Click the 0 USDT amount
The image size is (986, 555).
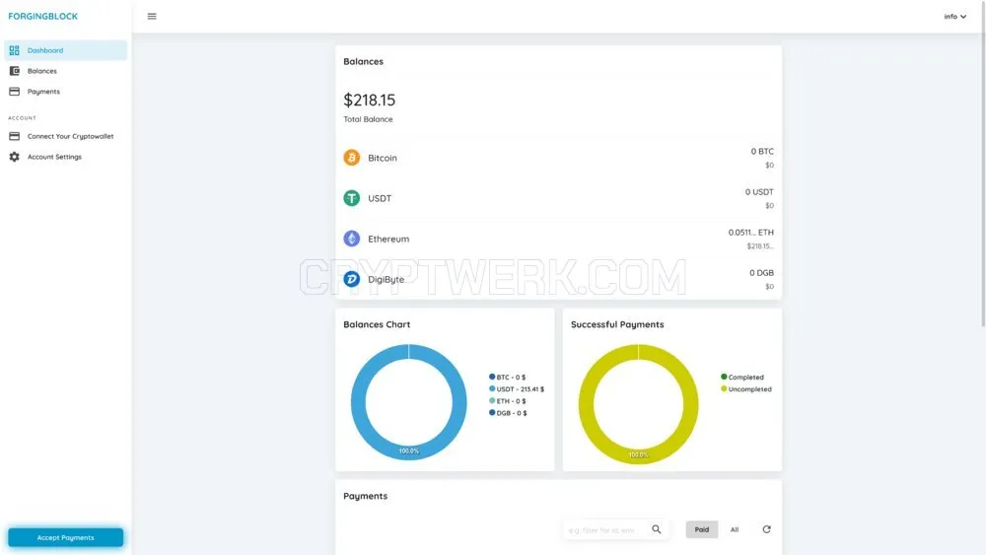[x=759, y=191]
